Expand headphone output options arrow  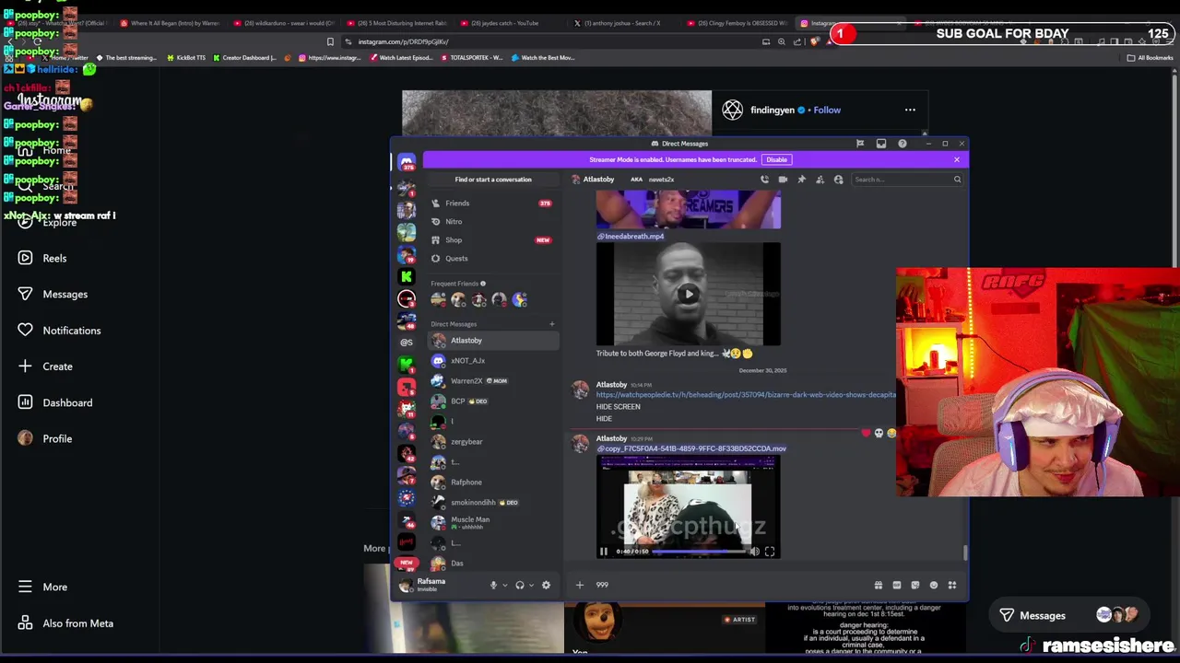coord(531,585)
